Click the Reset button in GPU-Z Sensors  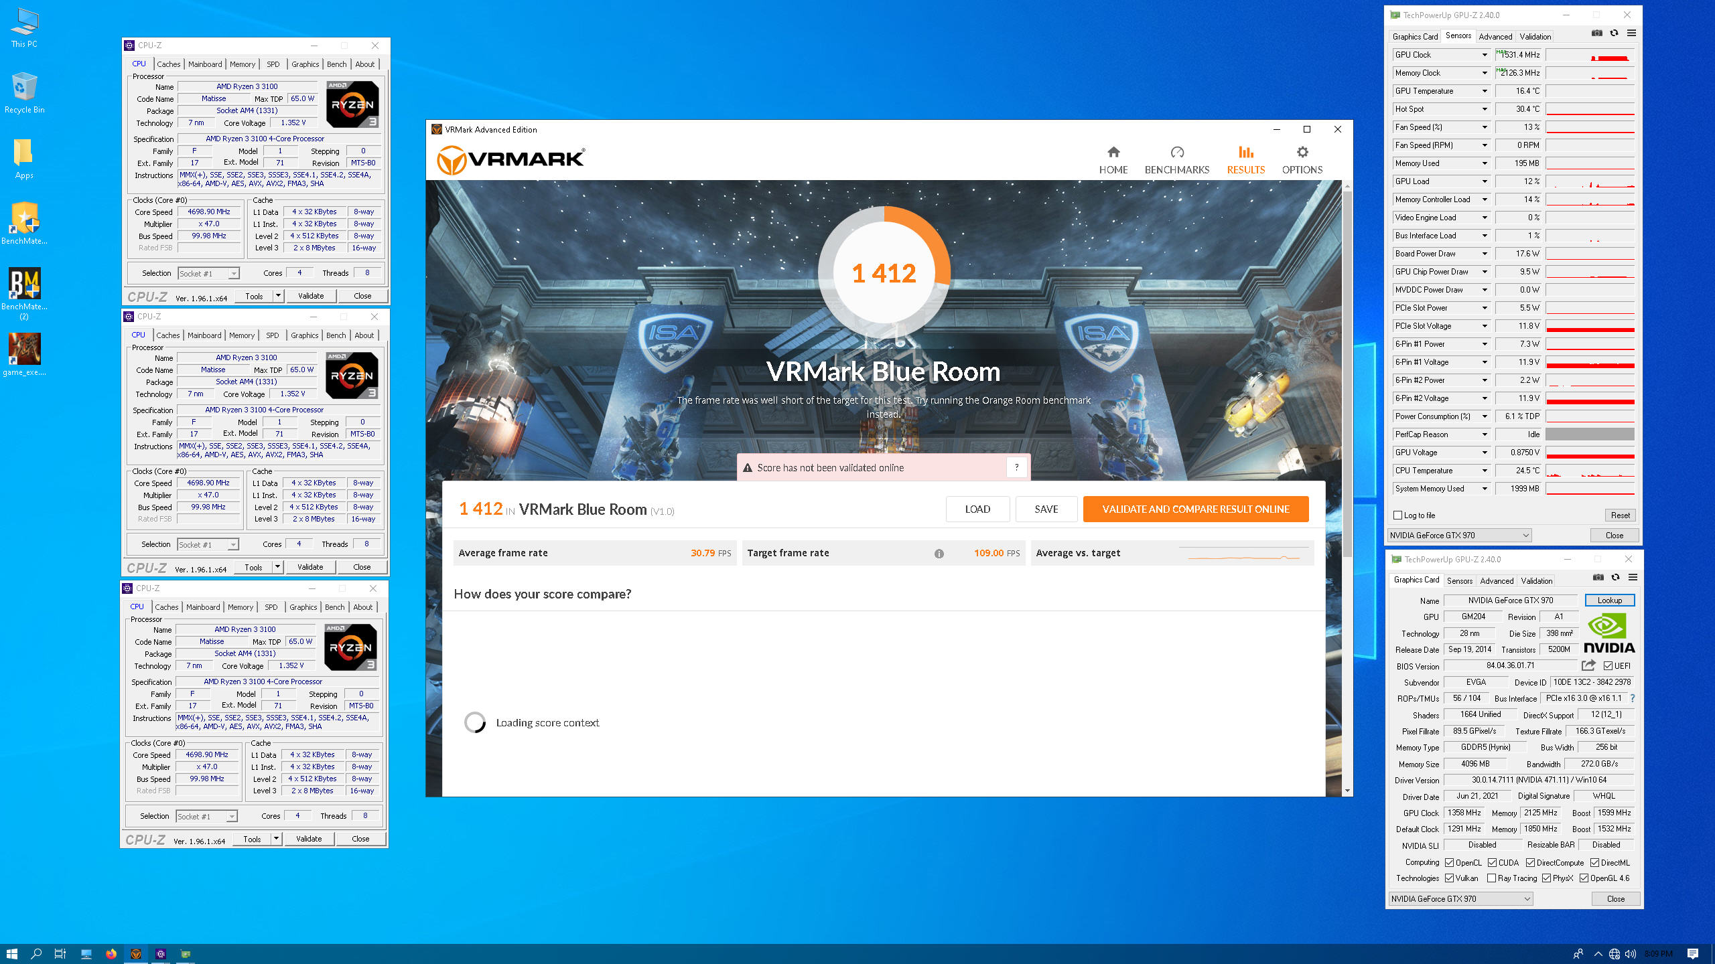pos(1621,515)
